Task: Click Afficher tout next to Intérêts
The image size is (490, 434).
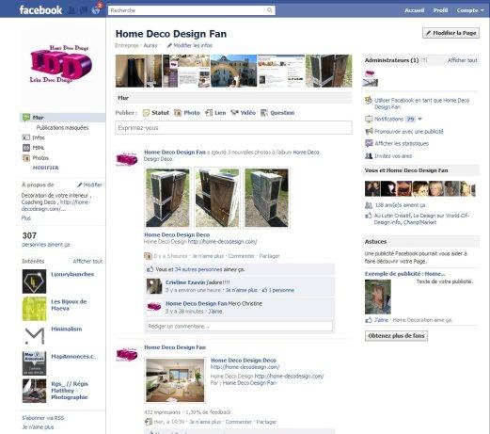Action: pyautogui.click(x=87, y=261)
